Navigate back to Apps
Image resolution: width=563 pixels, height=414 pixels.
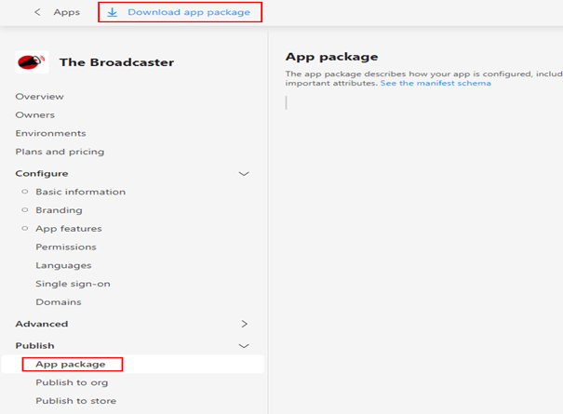click(x=66, y=12)
